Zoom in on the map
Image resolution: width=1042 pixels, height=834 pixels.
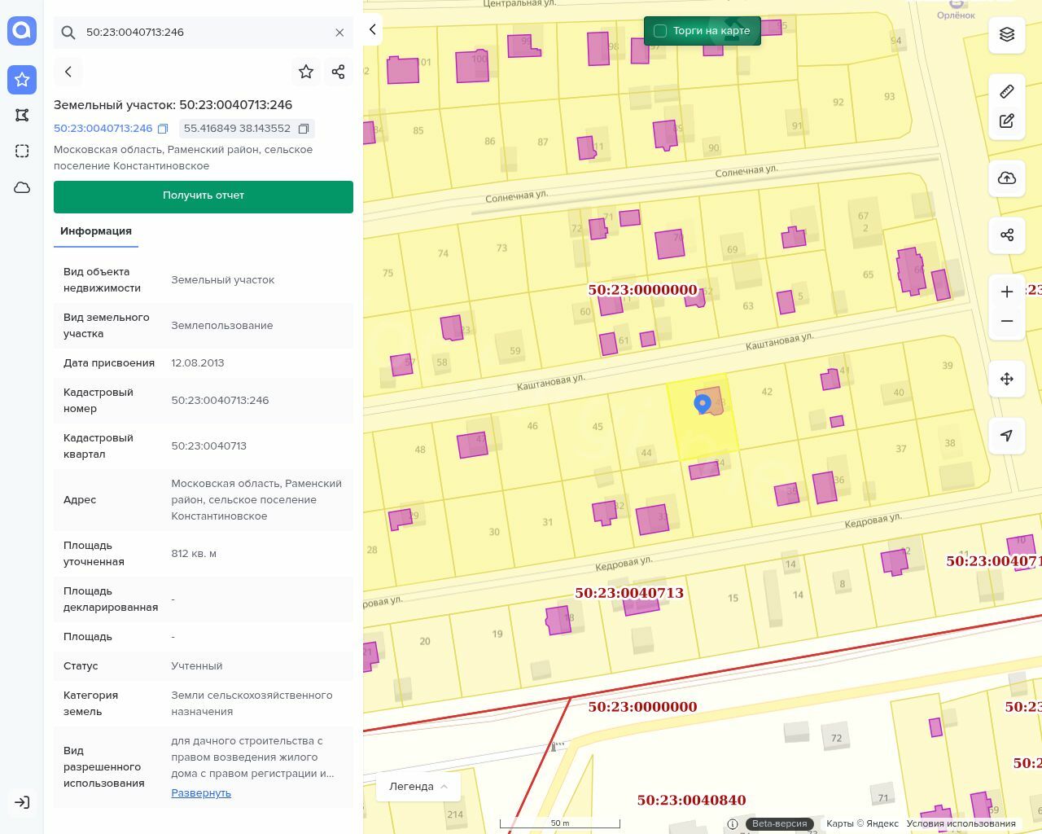pos(1007,292)
